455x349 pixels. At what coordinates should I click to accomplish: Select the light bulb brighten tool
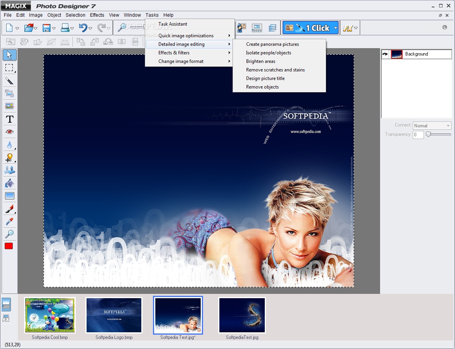pyautogui.click(x=9, y=158)
